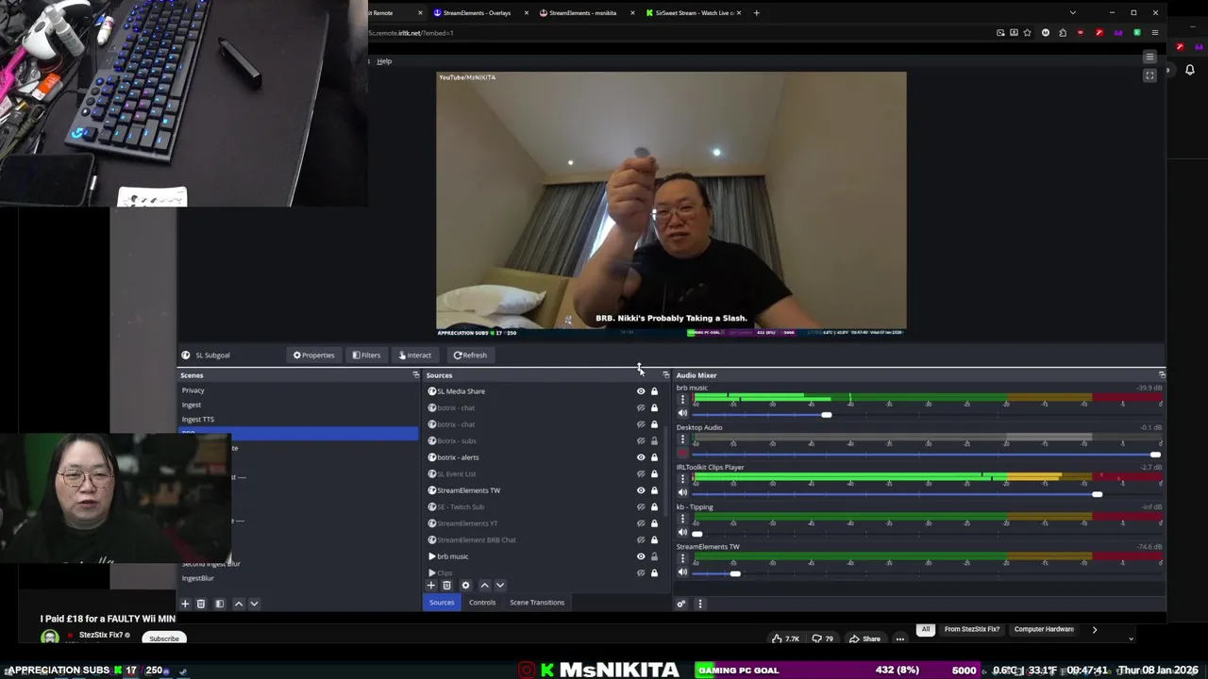
Task: Add a new scene with plus icon
Action: pos(185,604)
